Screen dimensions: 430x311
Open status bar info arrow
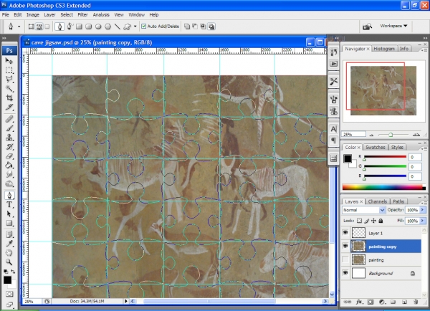[x=126, y=301]
